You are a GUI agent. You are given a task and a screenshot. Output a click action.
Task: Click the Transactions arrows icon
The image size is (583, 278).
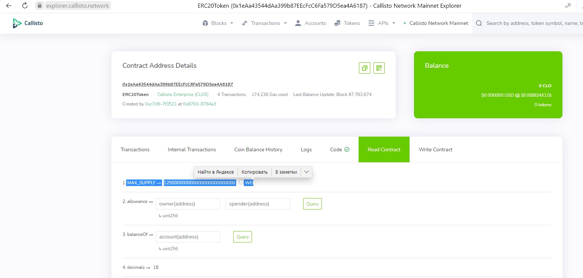[245, 23]
